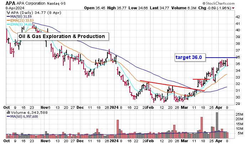Select the bold APA ticker symbol heading
The height and width of the screenshot is (144, 249).
click(x=10, y=3)
